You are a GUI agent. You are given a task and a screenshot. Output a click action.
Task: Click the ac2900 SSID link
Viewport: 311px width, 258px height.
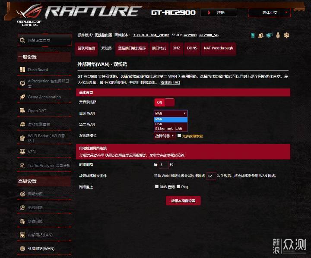tap(190, 35)
